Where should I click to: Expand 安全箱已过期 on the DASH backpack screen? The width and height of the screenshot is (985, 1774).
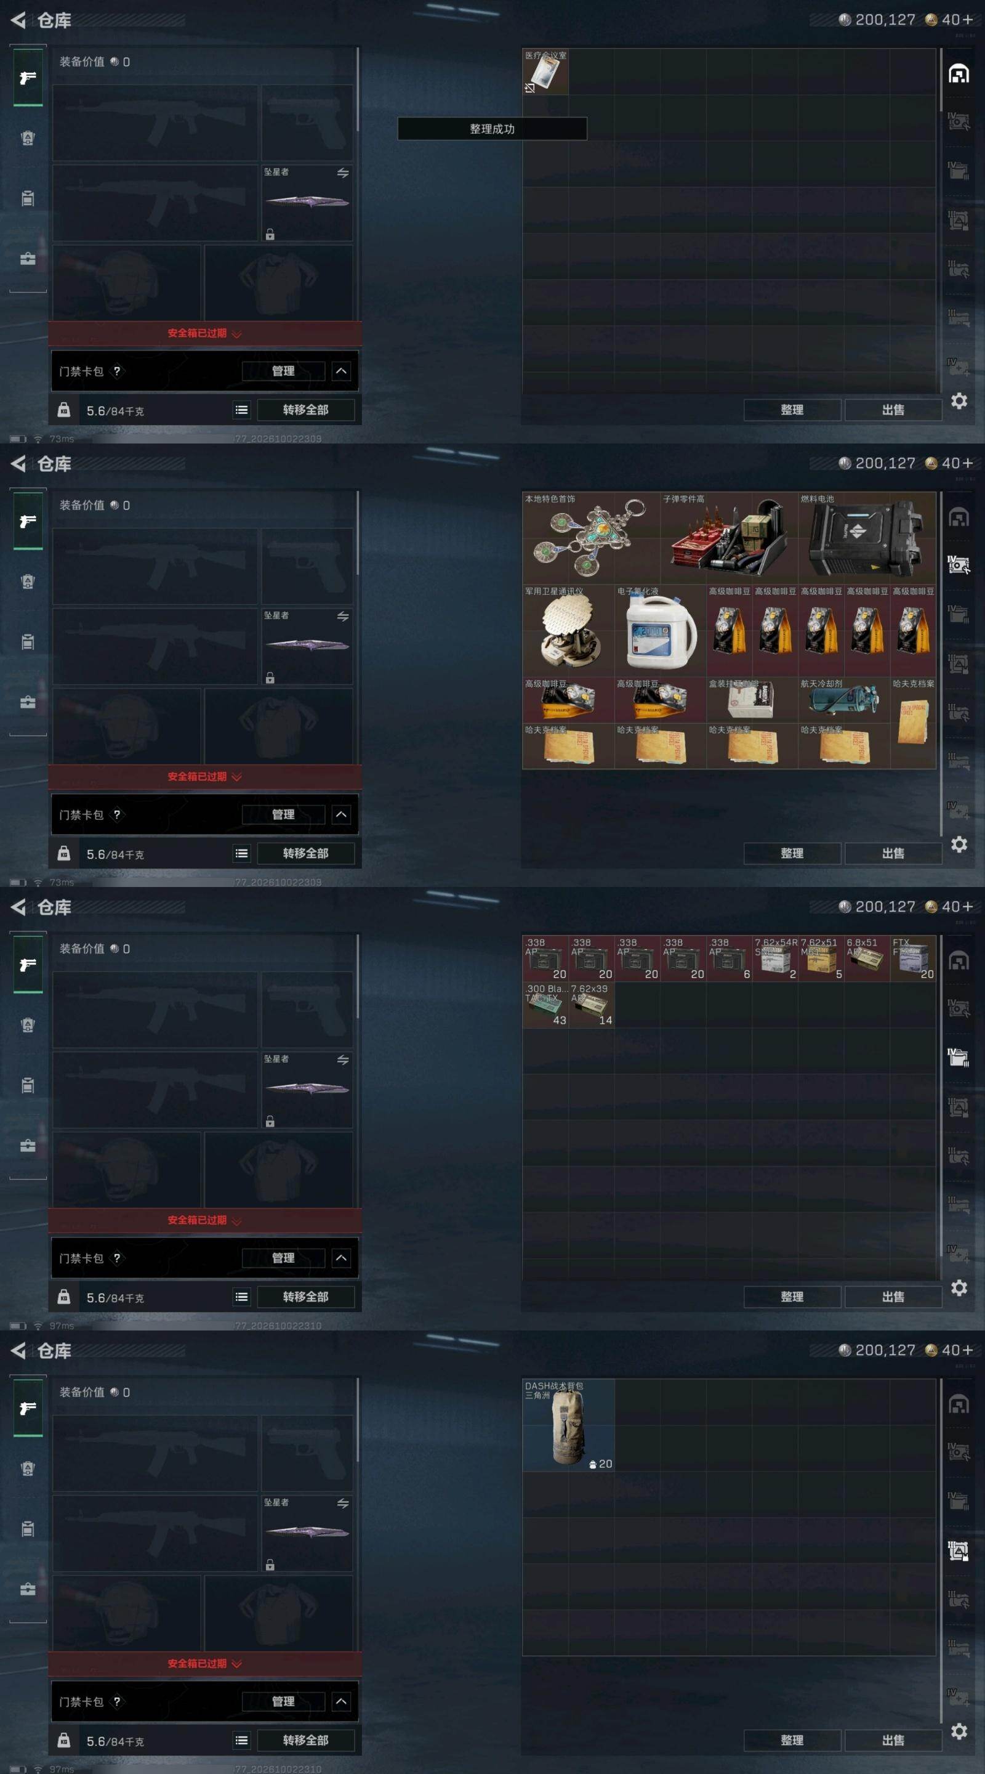[x=205, y=1663]
